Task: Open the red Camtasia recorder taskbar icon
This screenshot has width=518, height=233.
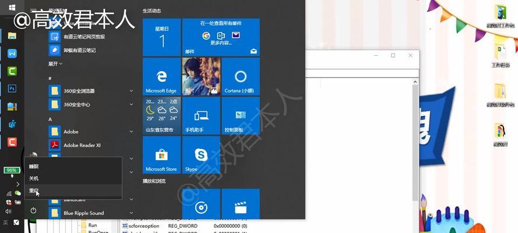Action: (x=12, y=142)
